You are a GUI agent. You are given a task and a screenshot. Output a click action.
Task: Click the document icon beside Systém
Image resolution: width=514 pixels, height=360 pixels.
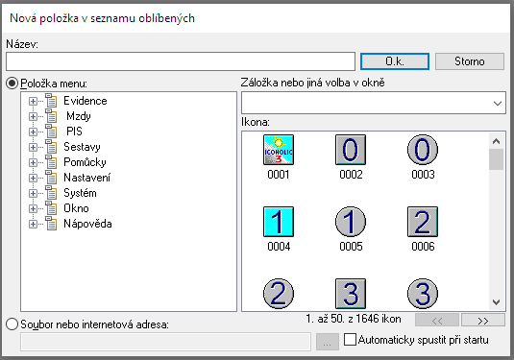[x=51, y=193]
